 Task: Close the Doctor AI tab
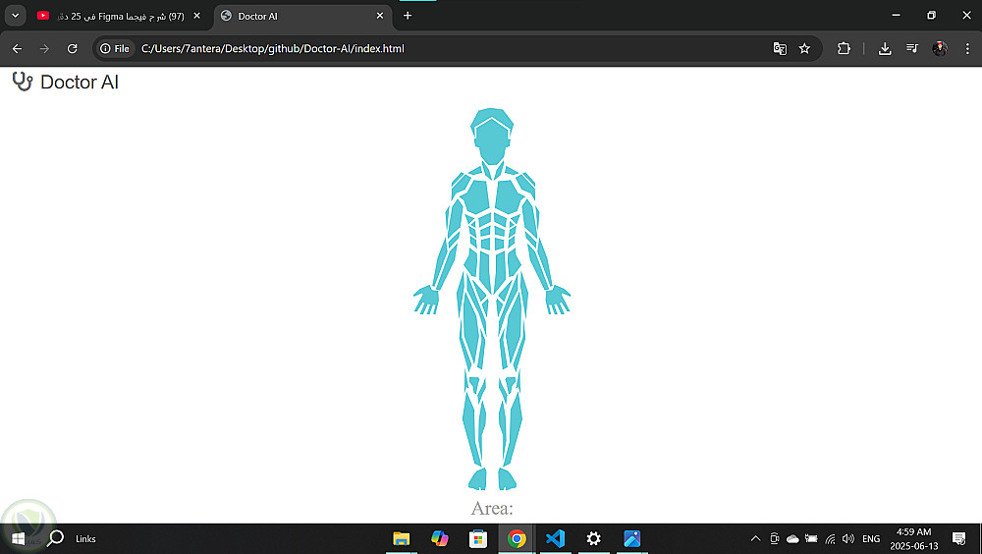point(379,16)
